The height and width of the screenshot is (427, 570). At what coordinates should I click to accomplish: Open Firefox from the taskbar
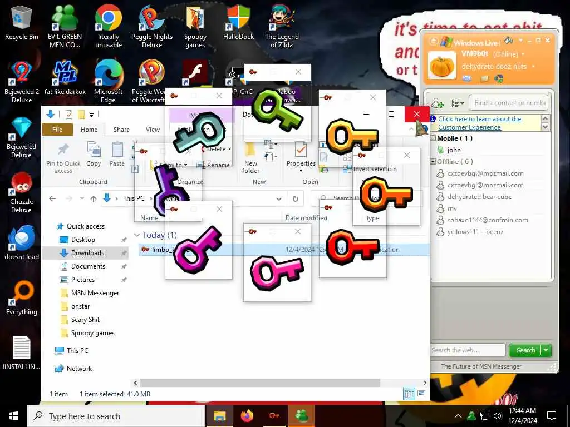(247, 416)
